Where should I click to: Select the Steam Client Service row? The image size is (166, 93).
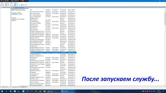(53, 71)
